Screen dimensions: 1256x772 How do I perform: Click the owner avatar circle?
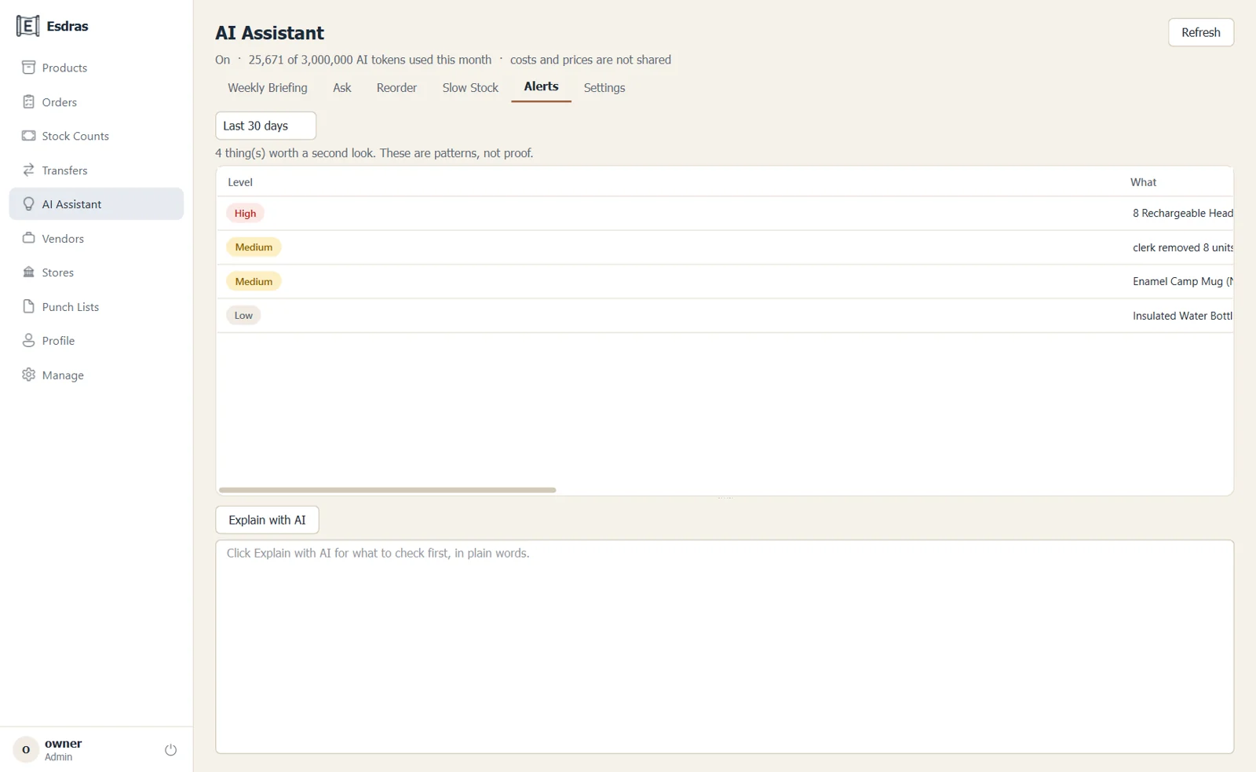pos(26,750)
